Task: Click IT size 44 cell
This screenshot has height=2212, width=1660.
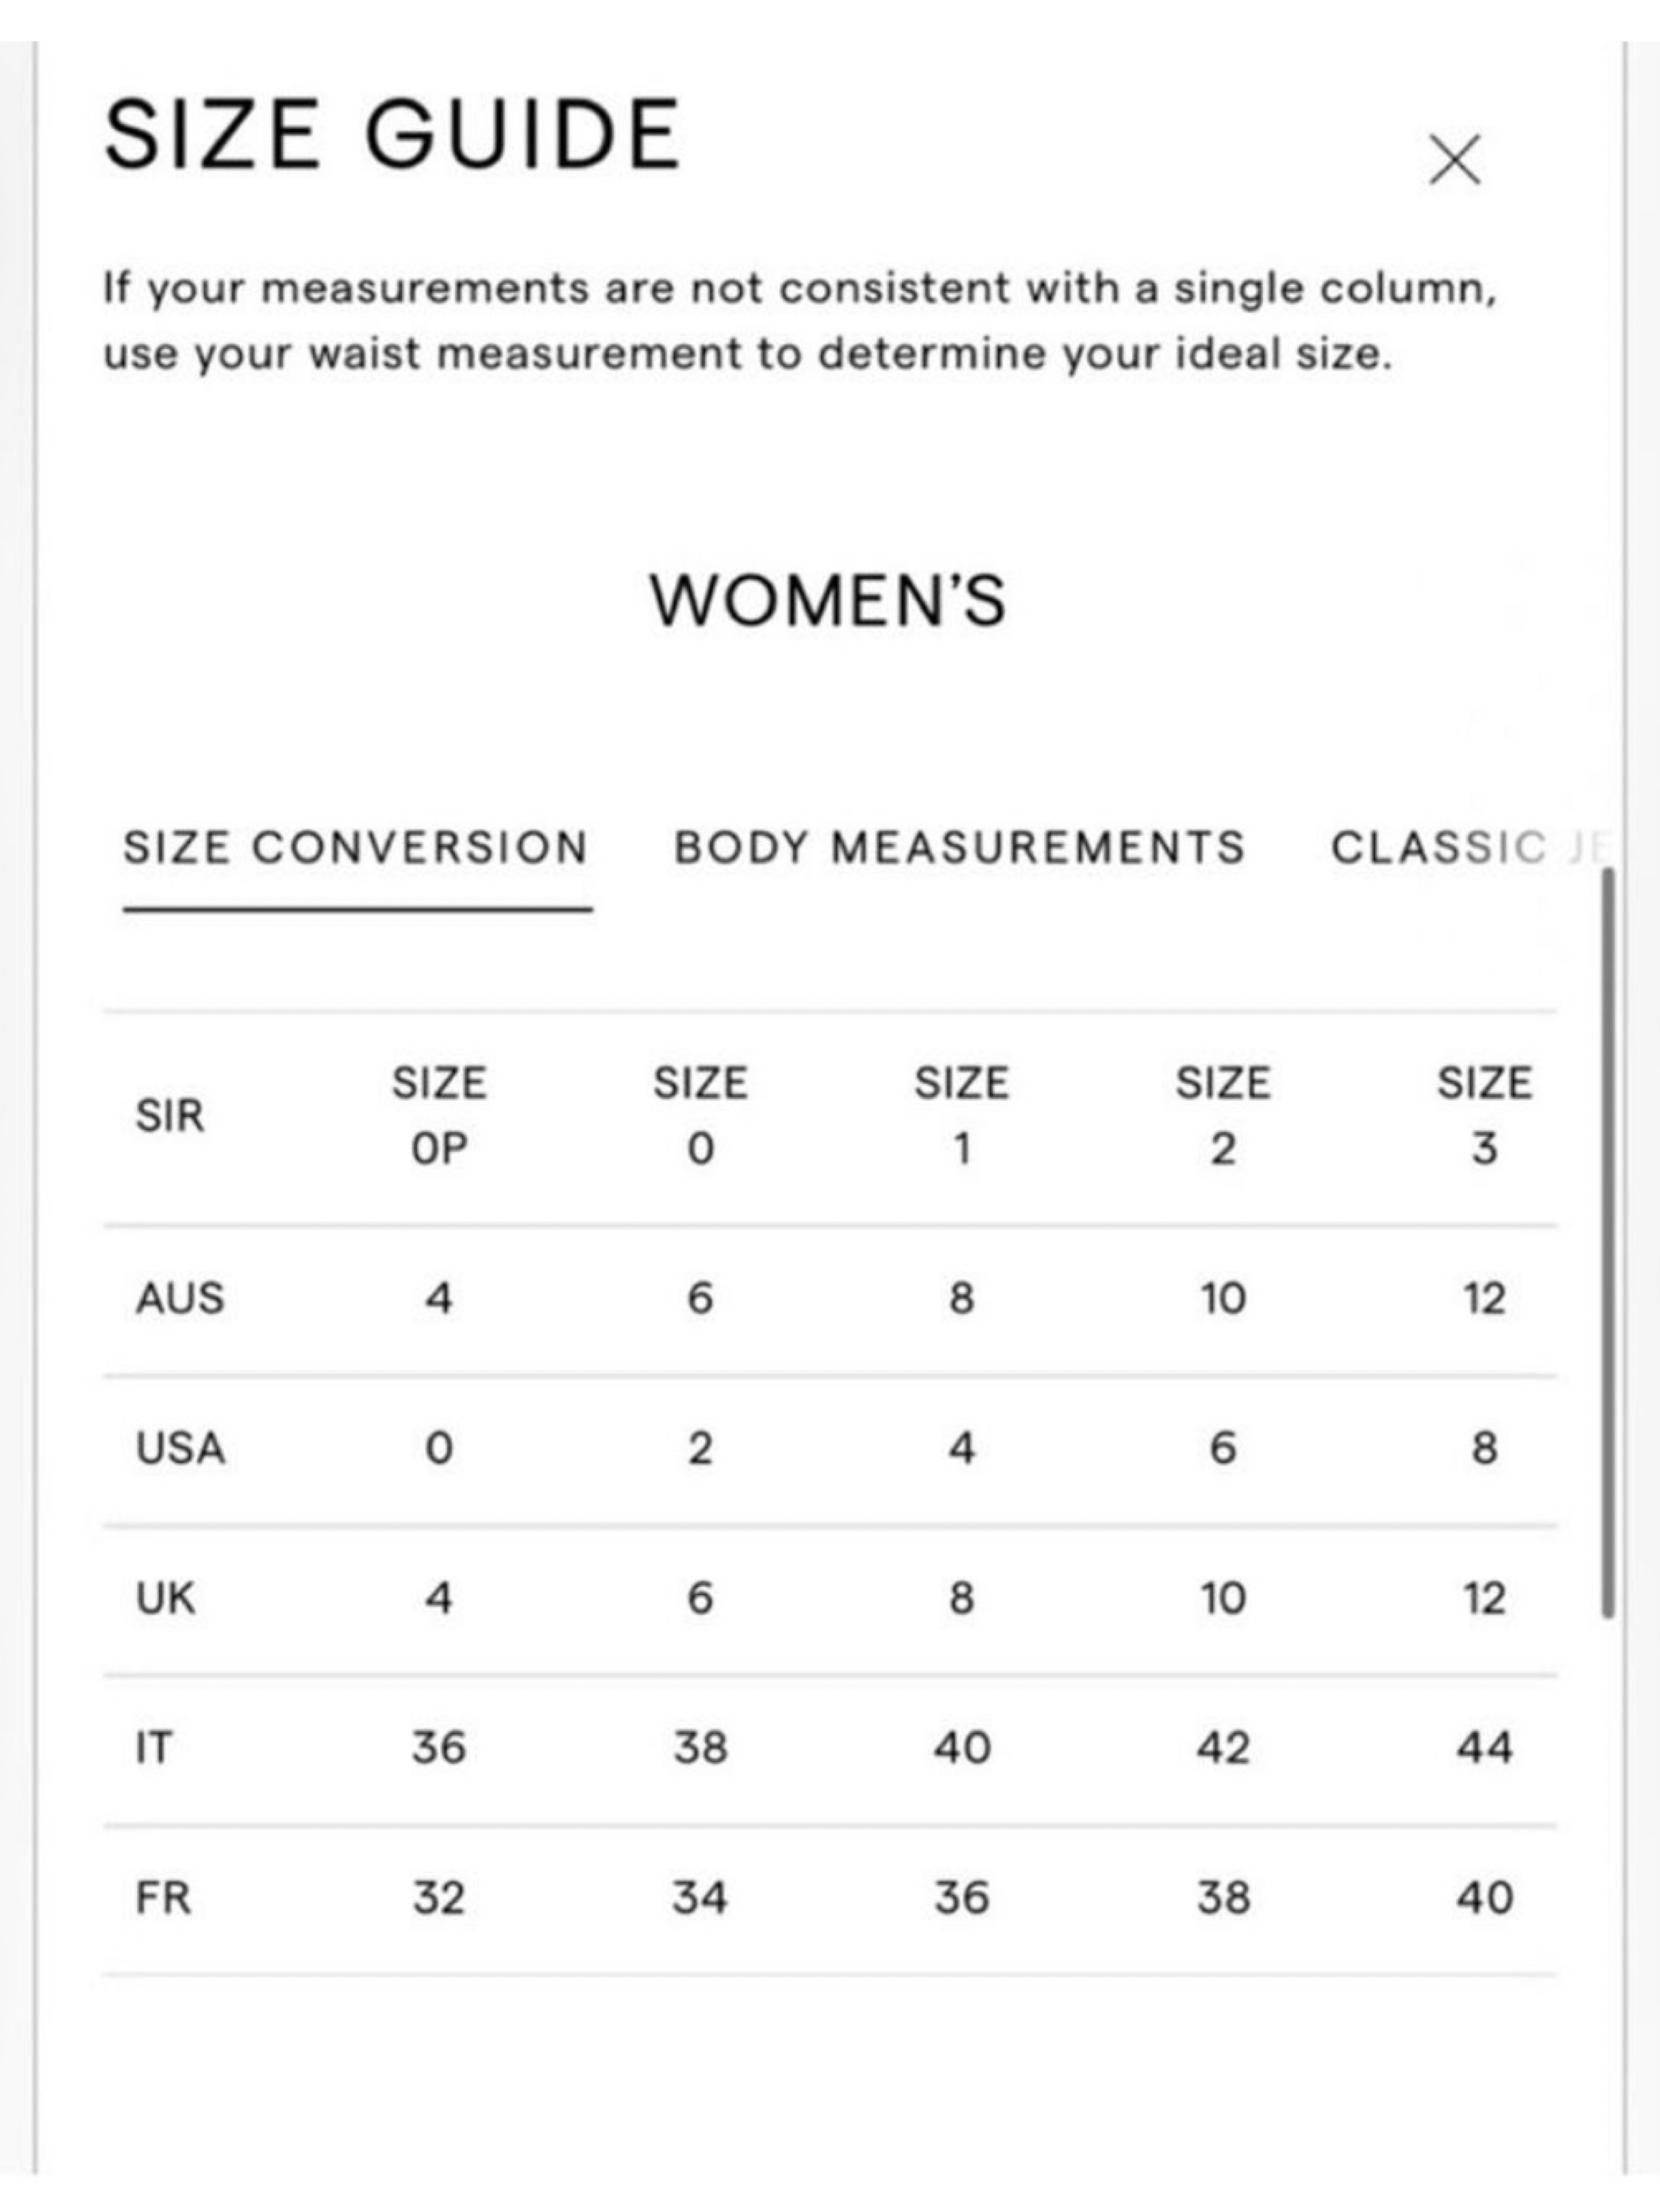Action: 1484,1748
